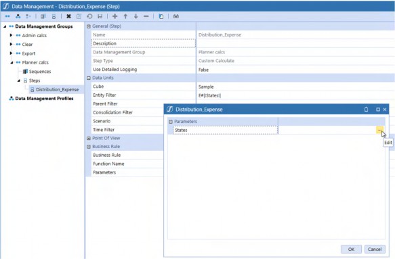Click the Entity Filter value E#[|States!|]

[209, 95]
